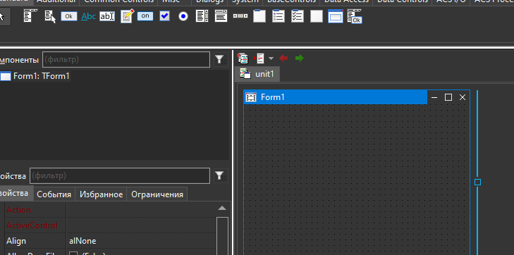Switch to the Dialogs palette tab

(209, 1)
